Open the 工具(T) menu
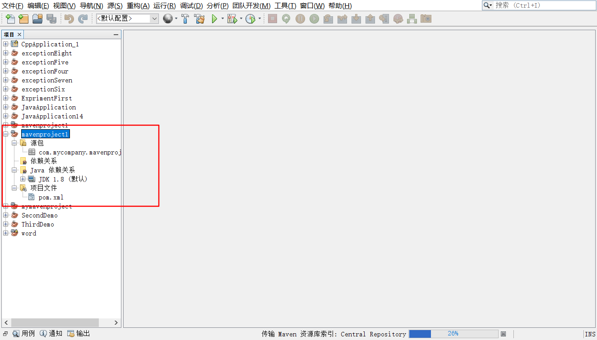This screenshot has width=597, height=340. click(x=285, y=6)
